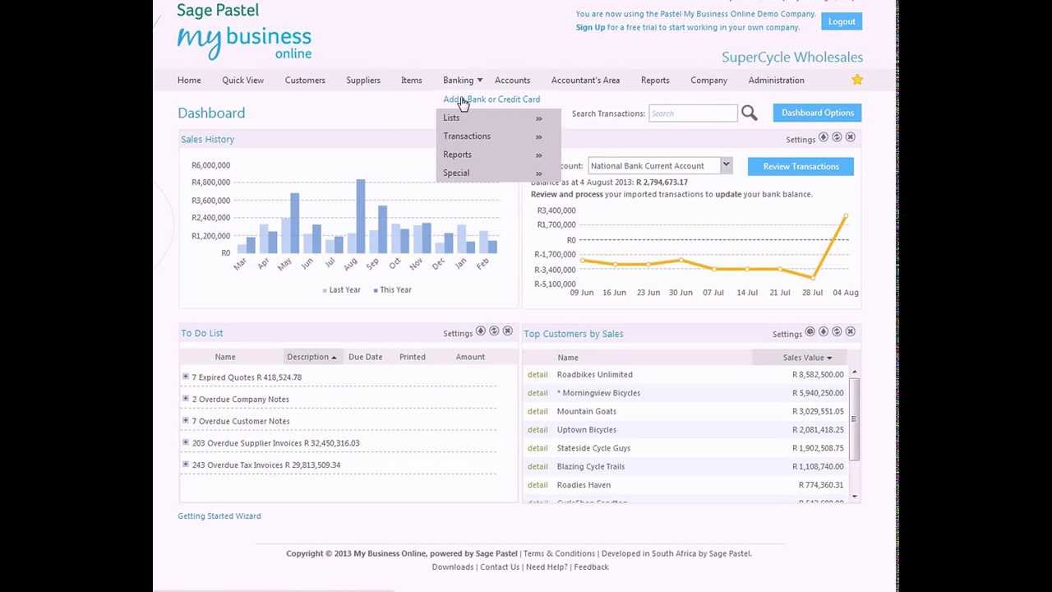Open detail for Roadies Haven

[x=538, y=484]
